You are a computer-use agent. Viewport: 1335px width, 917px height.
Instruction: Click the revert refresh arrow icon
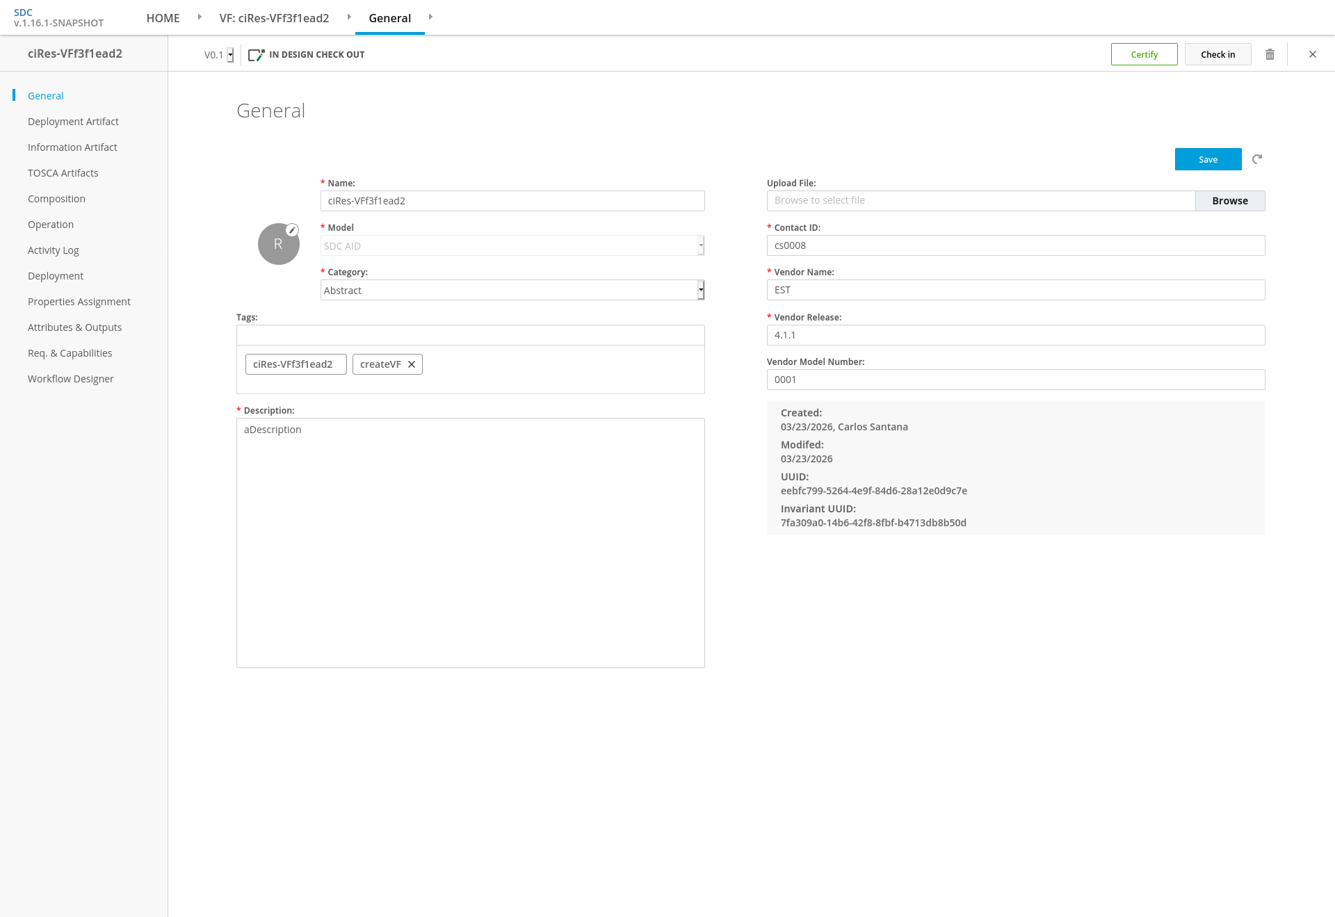click(1257, 159)
